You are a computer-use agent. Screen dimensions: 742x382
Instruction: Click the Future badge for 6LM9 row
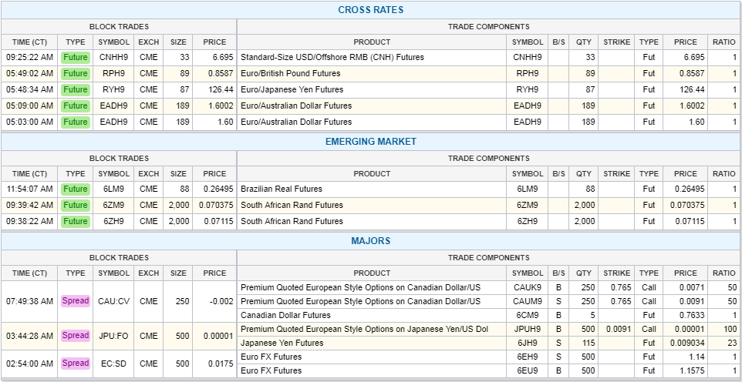(76, 189)
